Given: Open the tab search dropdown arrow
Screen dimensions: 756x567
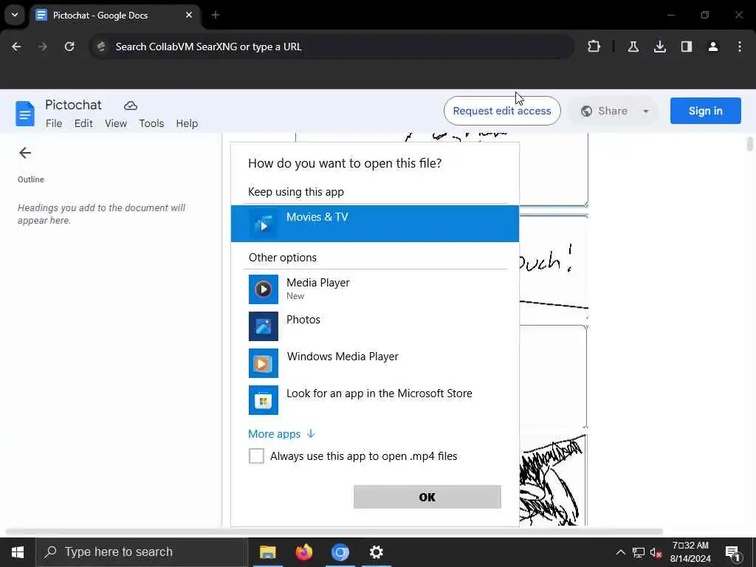Looking at the screenshot, I should click(x=15, y=15).
